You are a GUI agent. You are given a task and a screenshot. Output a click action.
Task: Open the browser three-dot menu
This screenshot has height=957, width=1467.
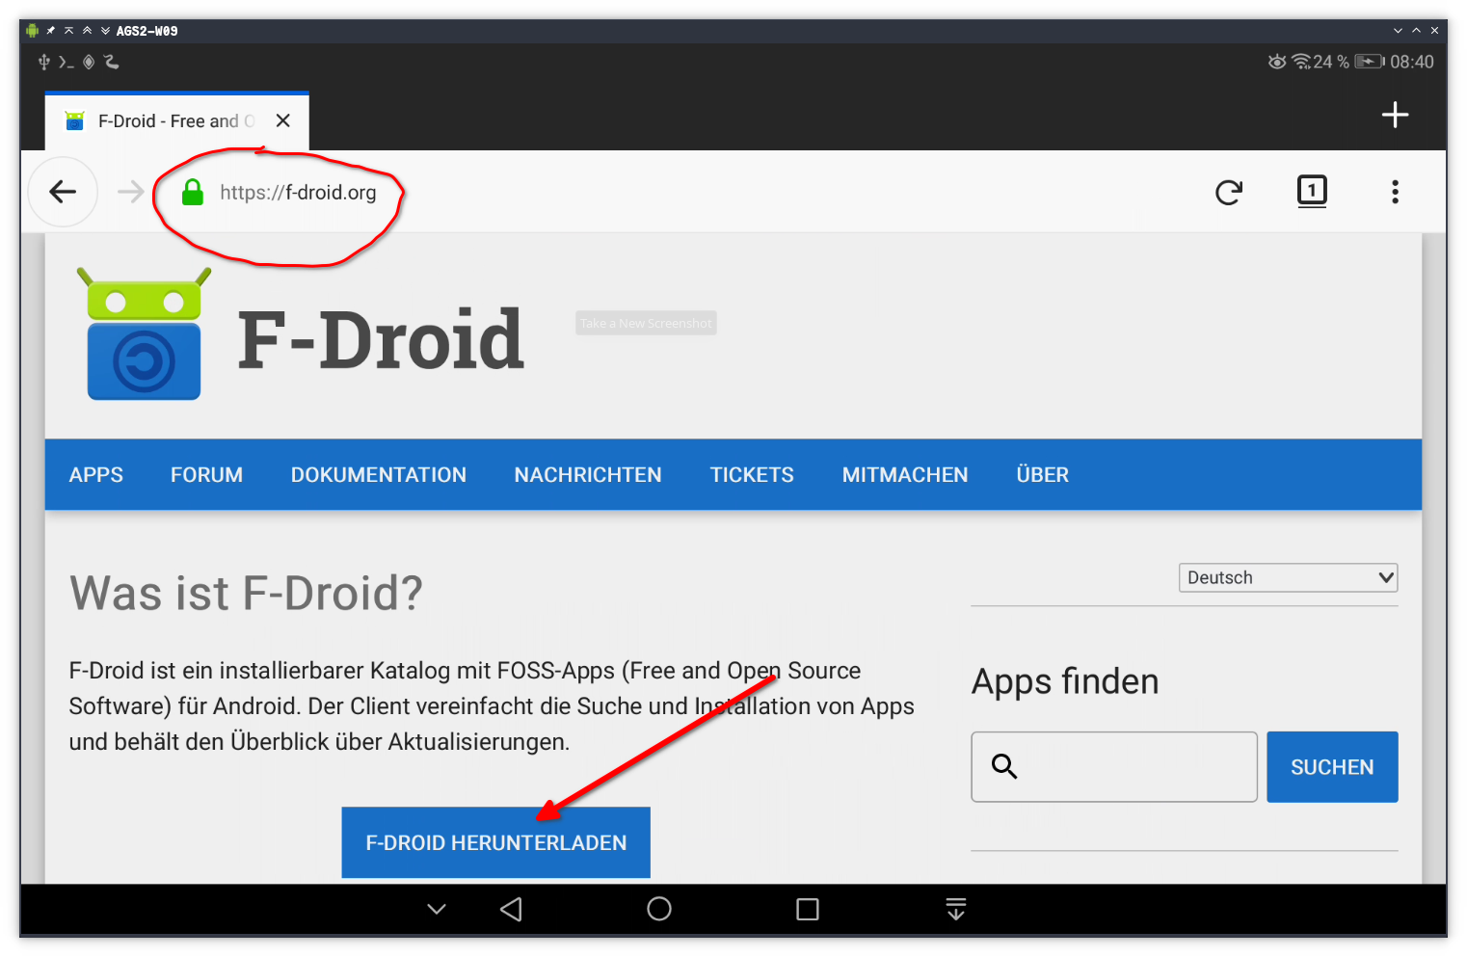coord(1395,192)
